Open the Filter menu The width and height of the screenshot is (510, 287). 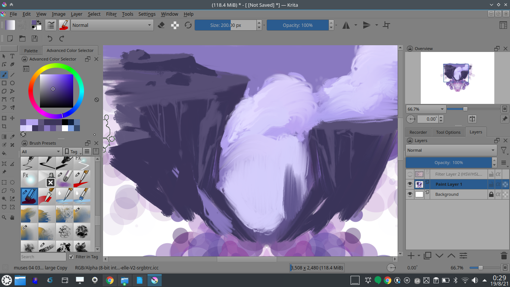tap(111, 14)
